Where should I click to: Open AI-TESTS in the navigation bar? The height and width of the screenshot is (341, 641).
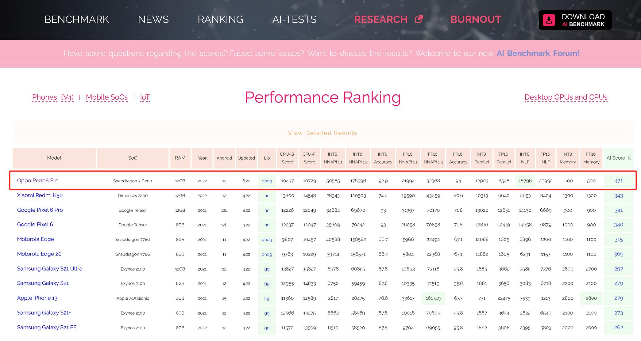[294, 19]
